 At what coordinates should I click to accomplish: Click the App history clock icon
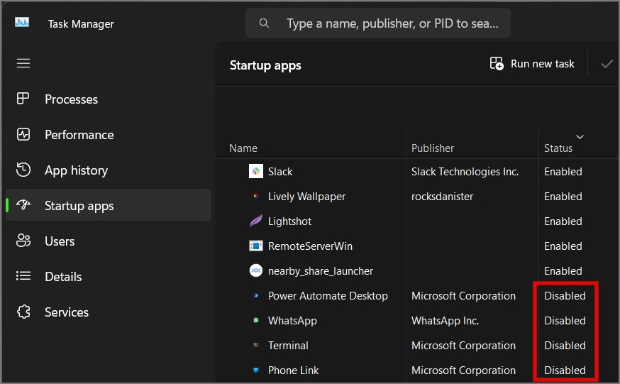pos(23,170)
